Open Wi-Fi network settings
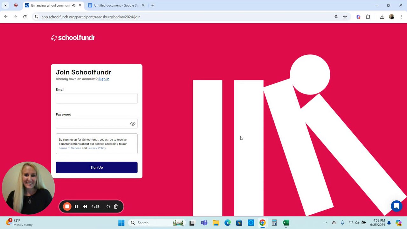Image resolution: width=407 pixels, height=229 pixels. (351, 223)
